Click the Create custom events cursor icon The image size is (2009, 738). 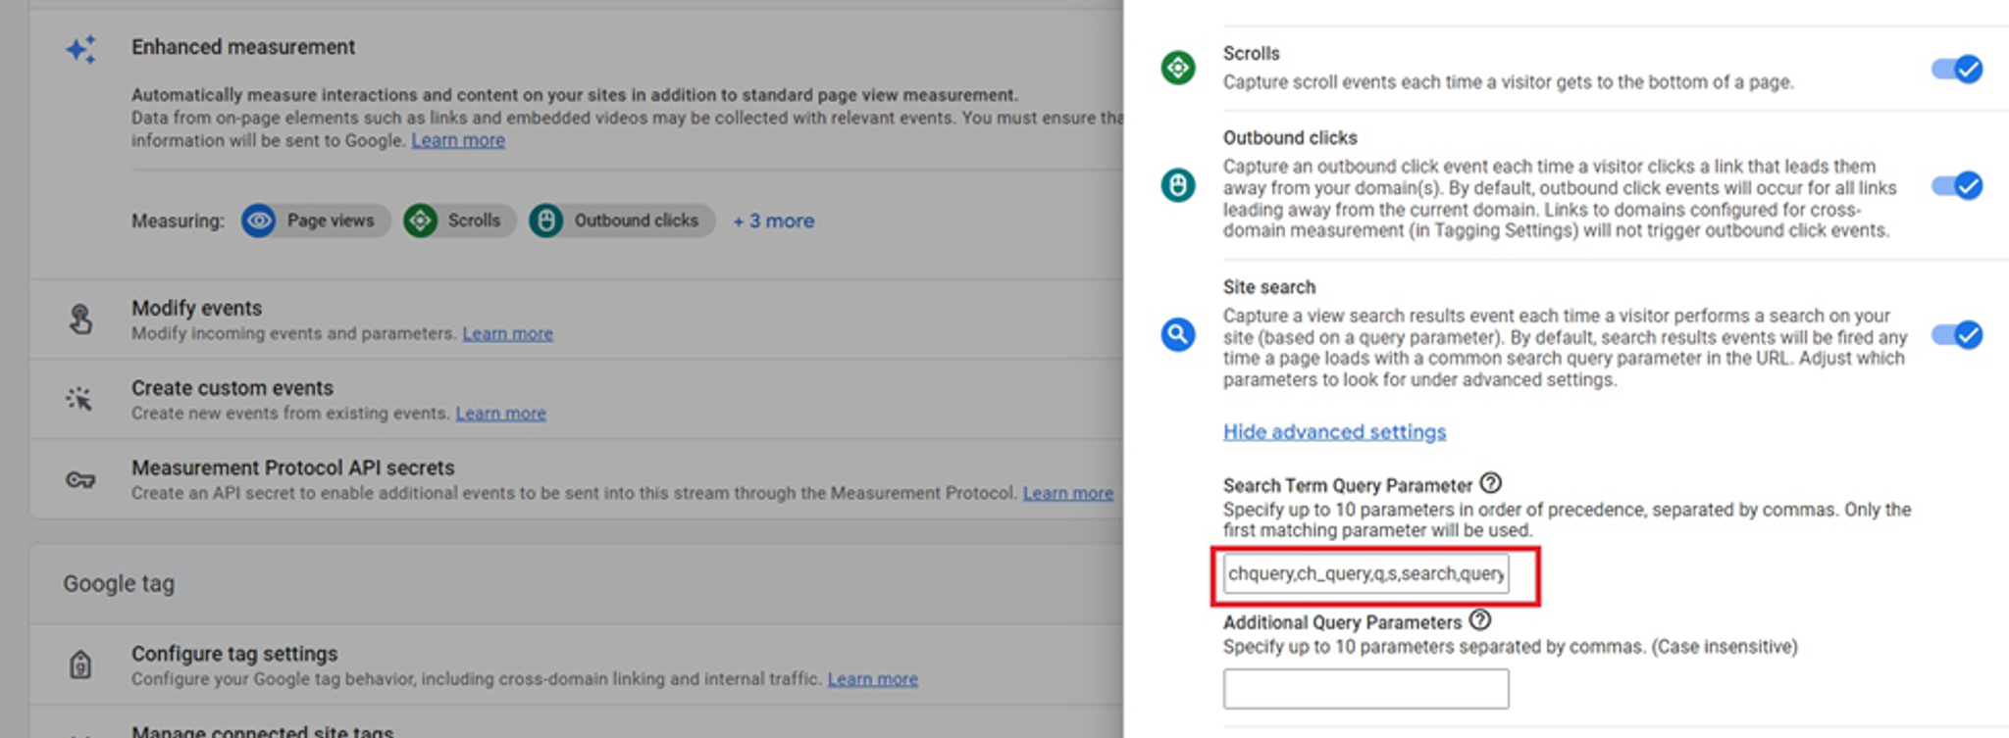[x=79, y=399]
